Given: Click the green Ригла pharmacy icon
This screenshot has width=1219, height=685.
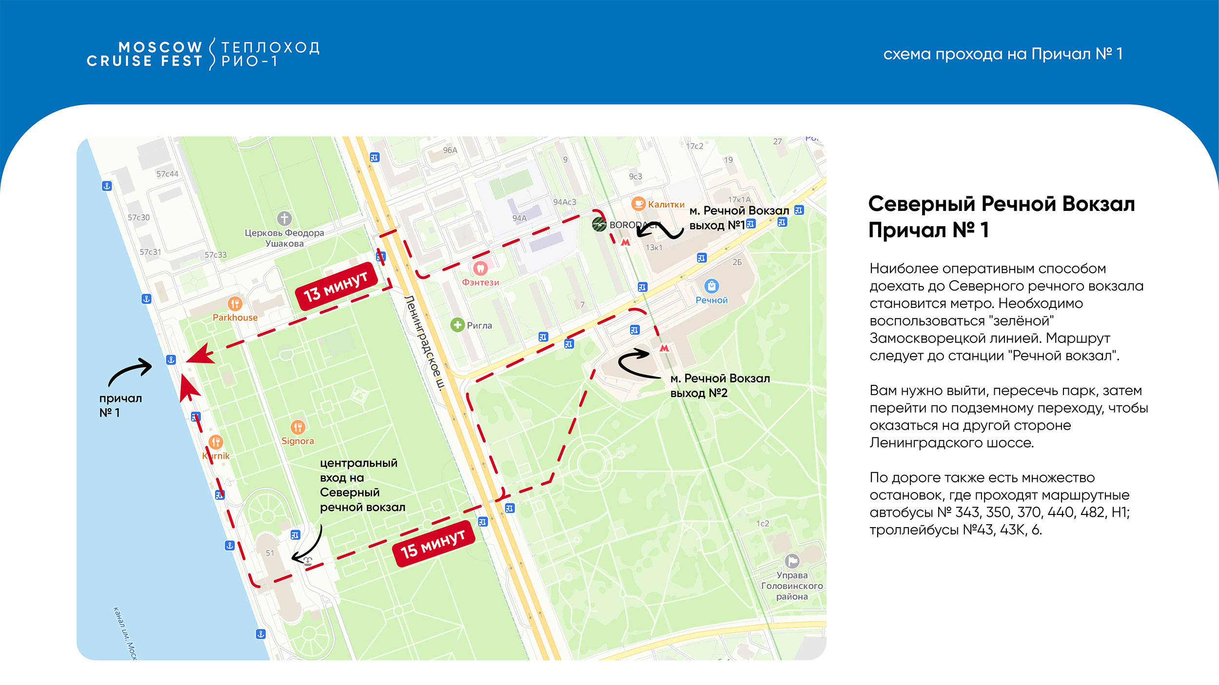Looking at the screenshot, I should (457, 324).
